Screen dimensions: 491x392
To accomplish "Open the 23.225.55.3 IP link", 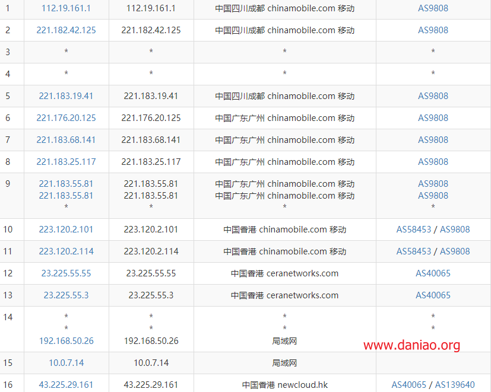I will (66, 295).
